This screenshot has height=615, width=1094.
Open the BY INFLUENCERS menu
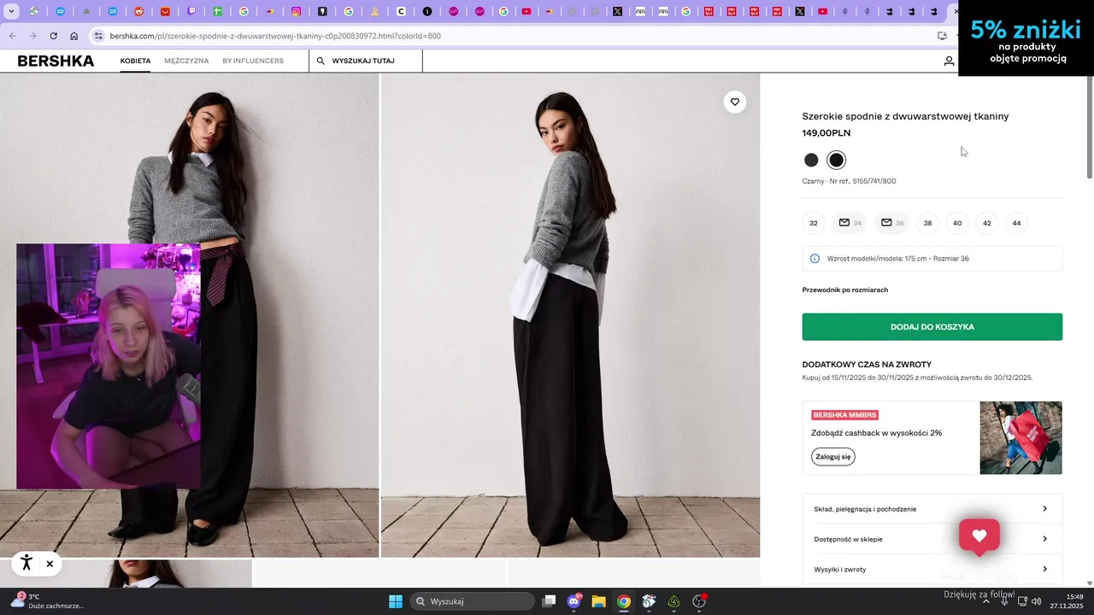(x=253, y=61)
